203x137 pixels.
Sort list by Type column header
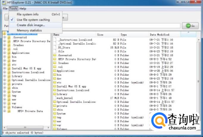click(x=134, y=35)
